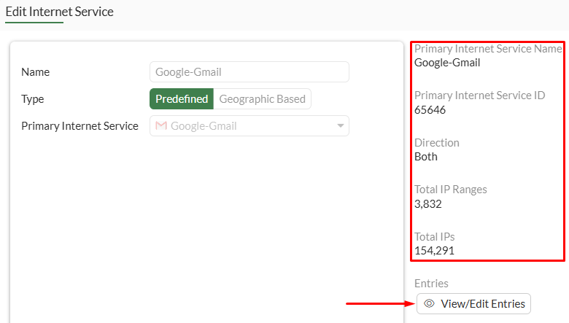Switch type to Geographic Based

pyautogui.click(x=262, y=99)
